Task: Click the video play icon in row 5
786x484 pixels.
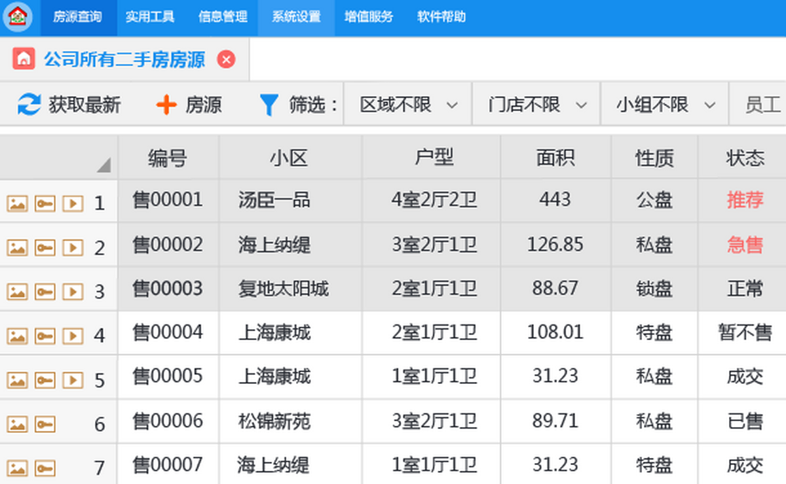Action: coord(73,380)
